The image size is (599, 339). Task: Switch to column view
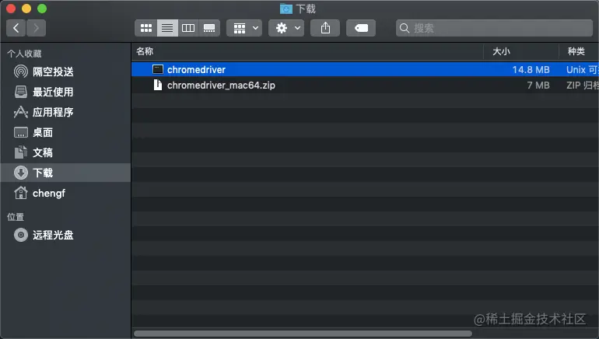pyautogui.click(x=188, y=28)
